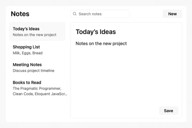Click empty sidebar space below Books to Read

(37, 109)
